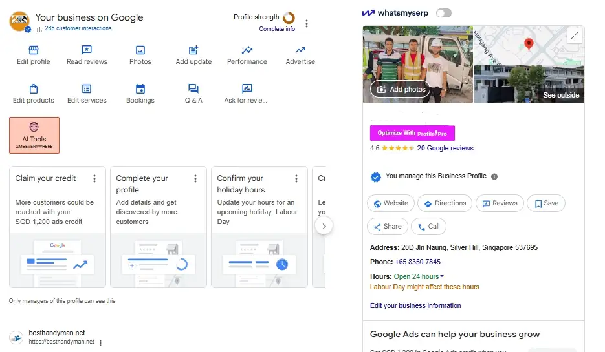Screen dimensions: 605x352
Task: Click Complete info link
Action: [277, 29]
